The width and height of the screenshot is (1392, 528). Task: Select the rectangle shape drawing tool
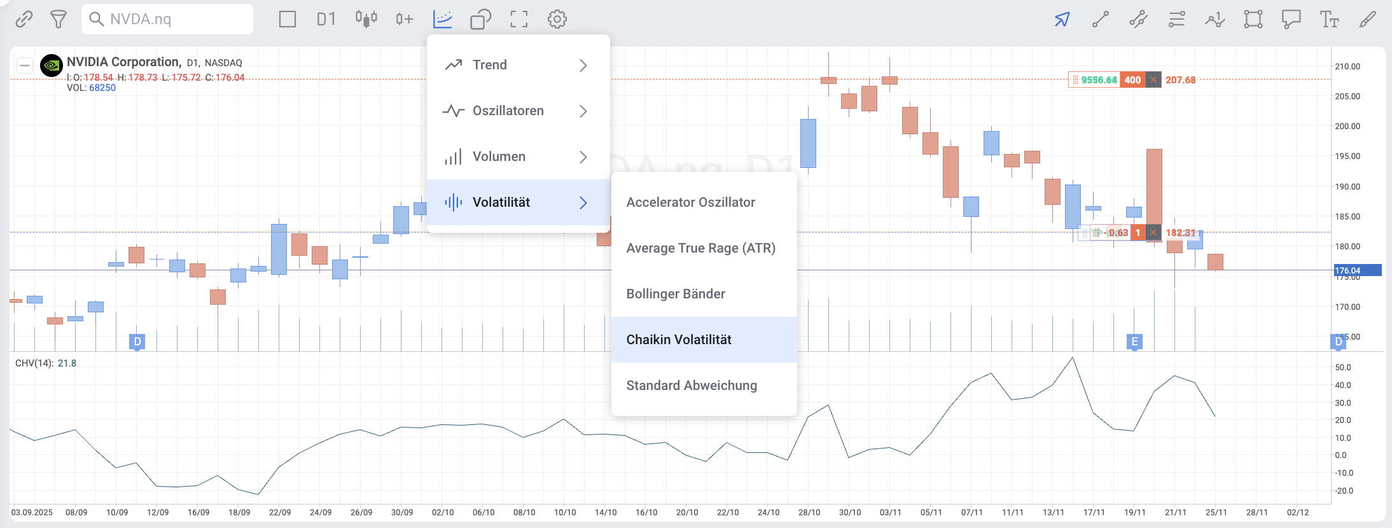coord(1253,19)
